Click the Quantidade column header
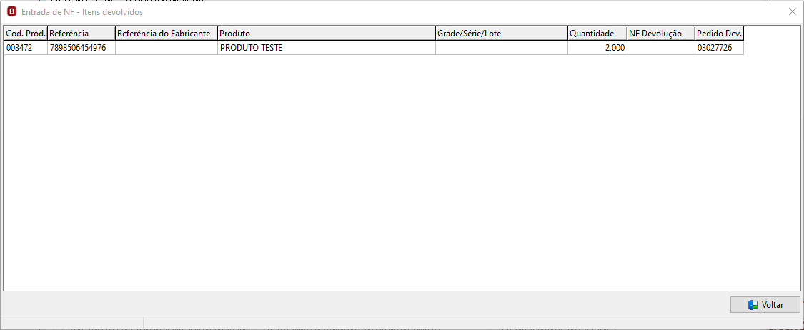 pyautogui.click(x=597, y=34)
